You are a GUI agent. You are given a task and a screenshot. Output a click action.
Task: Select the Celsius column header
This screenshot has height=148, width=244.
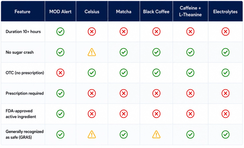pyautogui.click(x=92, y=12)
